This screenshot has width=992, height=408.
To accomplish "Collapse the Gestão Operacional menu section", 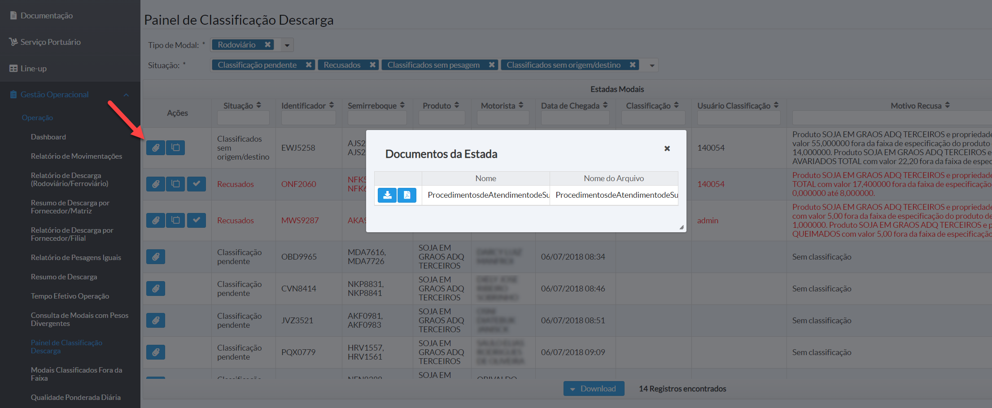I will coord(126,95).
